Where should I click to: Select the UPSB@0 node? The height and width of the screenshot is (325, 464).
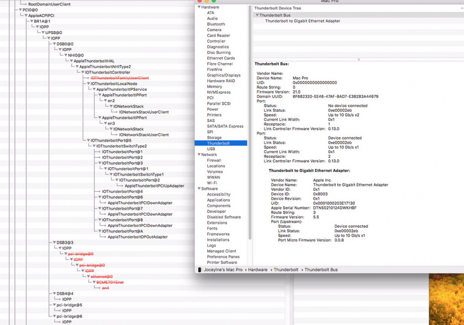(53, 32)
